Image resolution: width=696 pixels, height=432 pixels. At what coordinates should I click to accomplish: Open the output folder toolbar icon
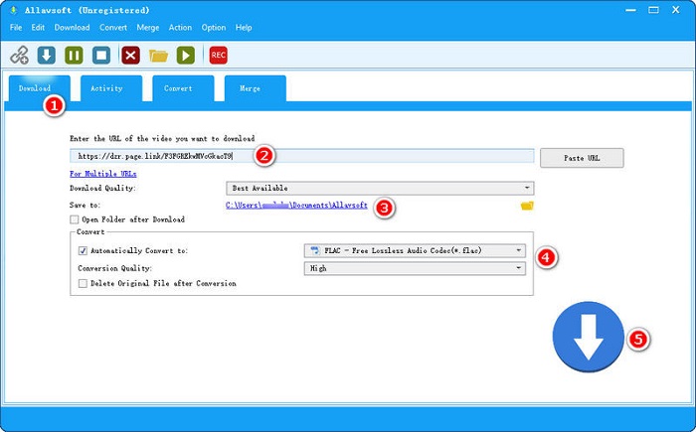click(x=158, y=56)
